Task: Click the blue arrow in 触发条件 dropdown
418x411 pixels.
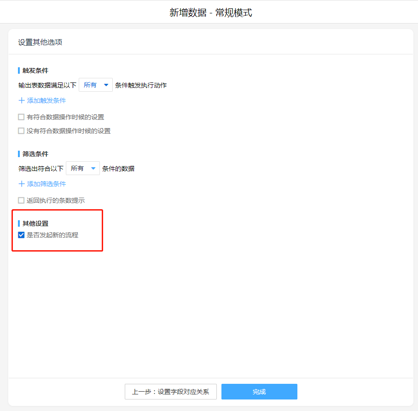Action: pyautogui.click(x=106, y=85)
